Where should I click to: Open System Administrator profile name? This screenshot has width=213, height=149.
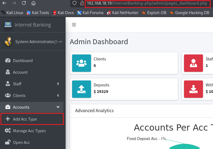(38, 41)
